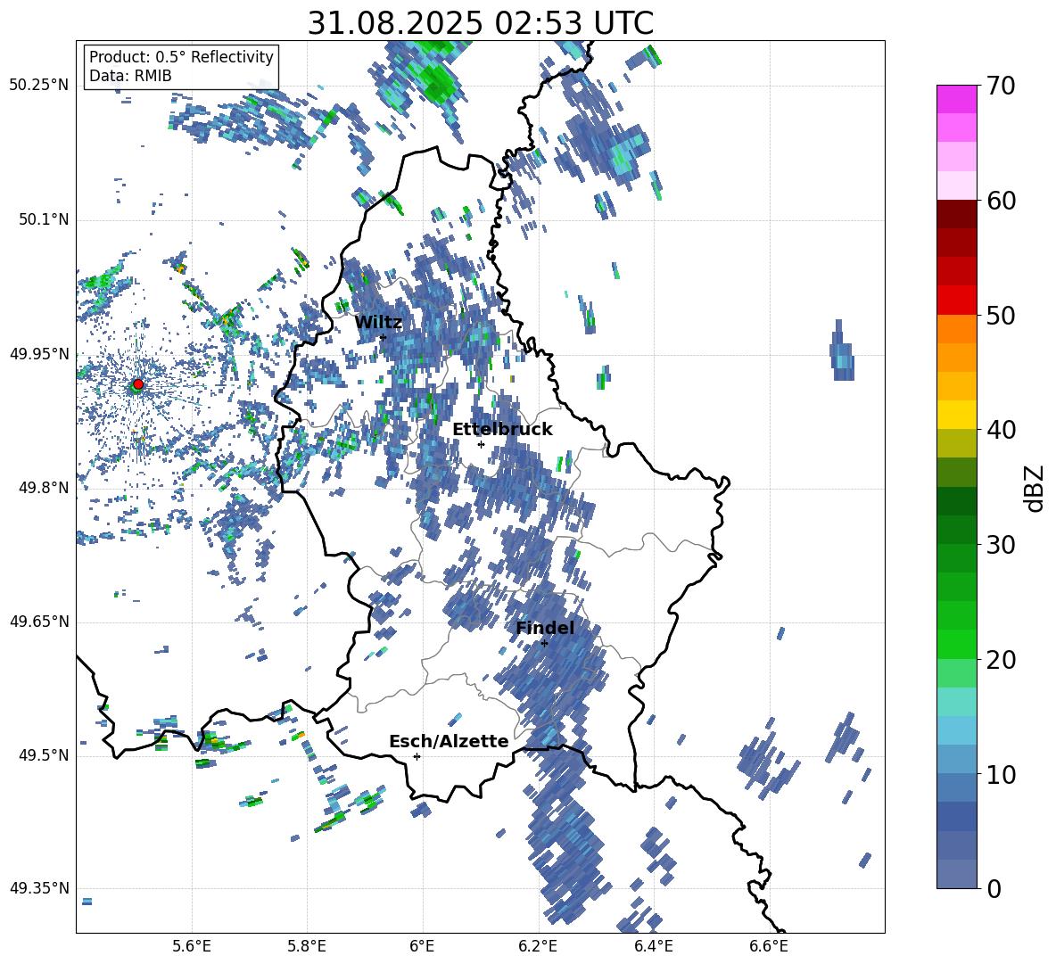Click the Ettelbruck city label

[502, 430]
